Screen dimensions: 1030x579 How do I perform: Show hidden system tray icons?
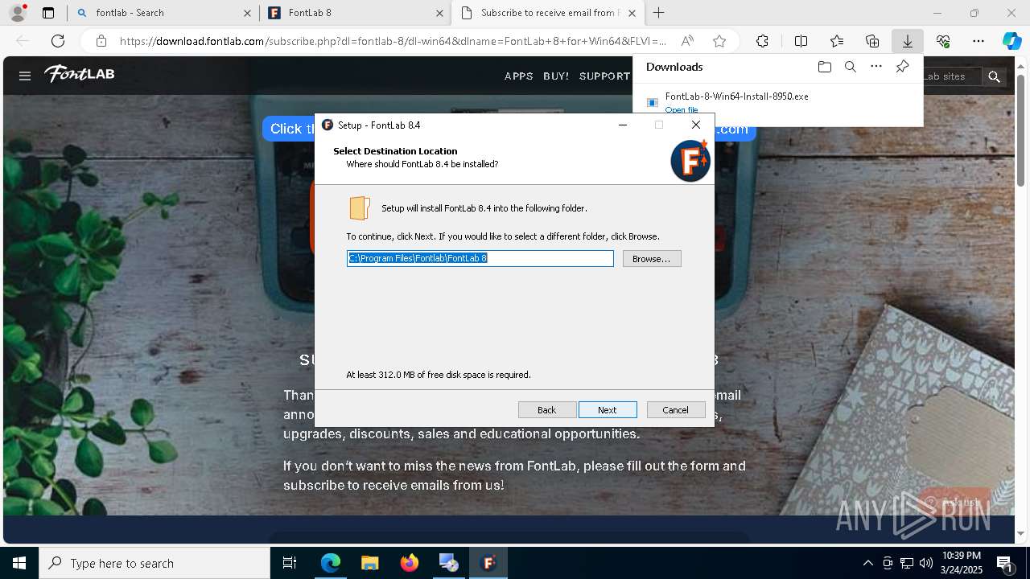click(867, 563)
